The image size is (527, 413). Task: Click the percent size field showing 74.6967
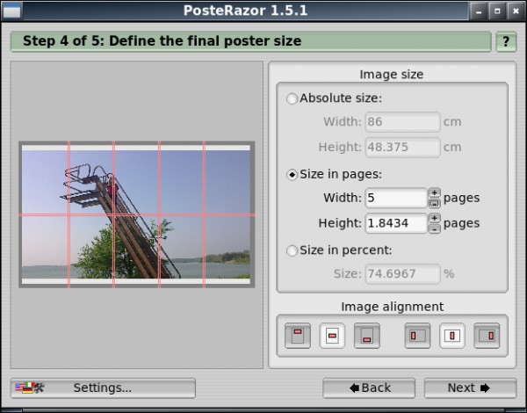coord(402,274)
